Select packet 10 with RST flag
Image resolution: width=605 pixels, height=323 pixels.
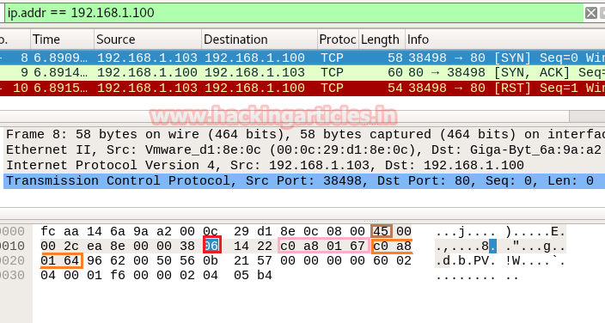302,88
